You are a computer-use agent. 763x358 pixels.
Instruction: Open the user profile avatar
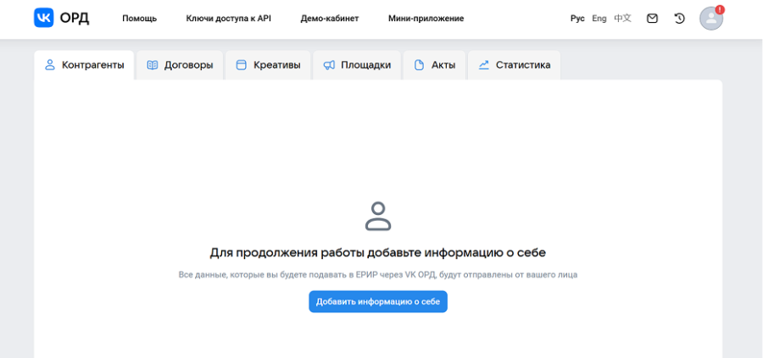[710, 19]
